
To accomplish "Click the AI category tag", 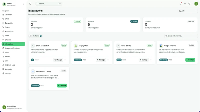I will coord(32,60).
